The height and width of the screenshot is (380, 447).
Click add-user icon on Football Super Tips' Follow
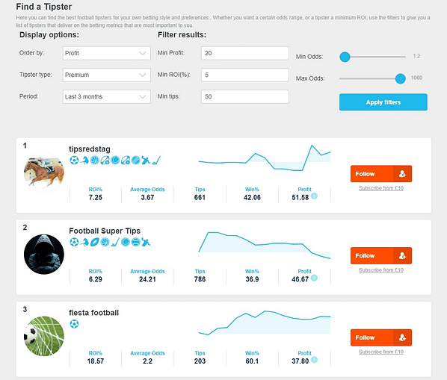click(x=402, y=255)
